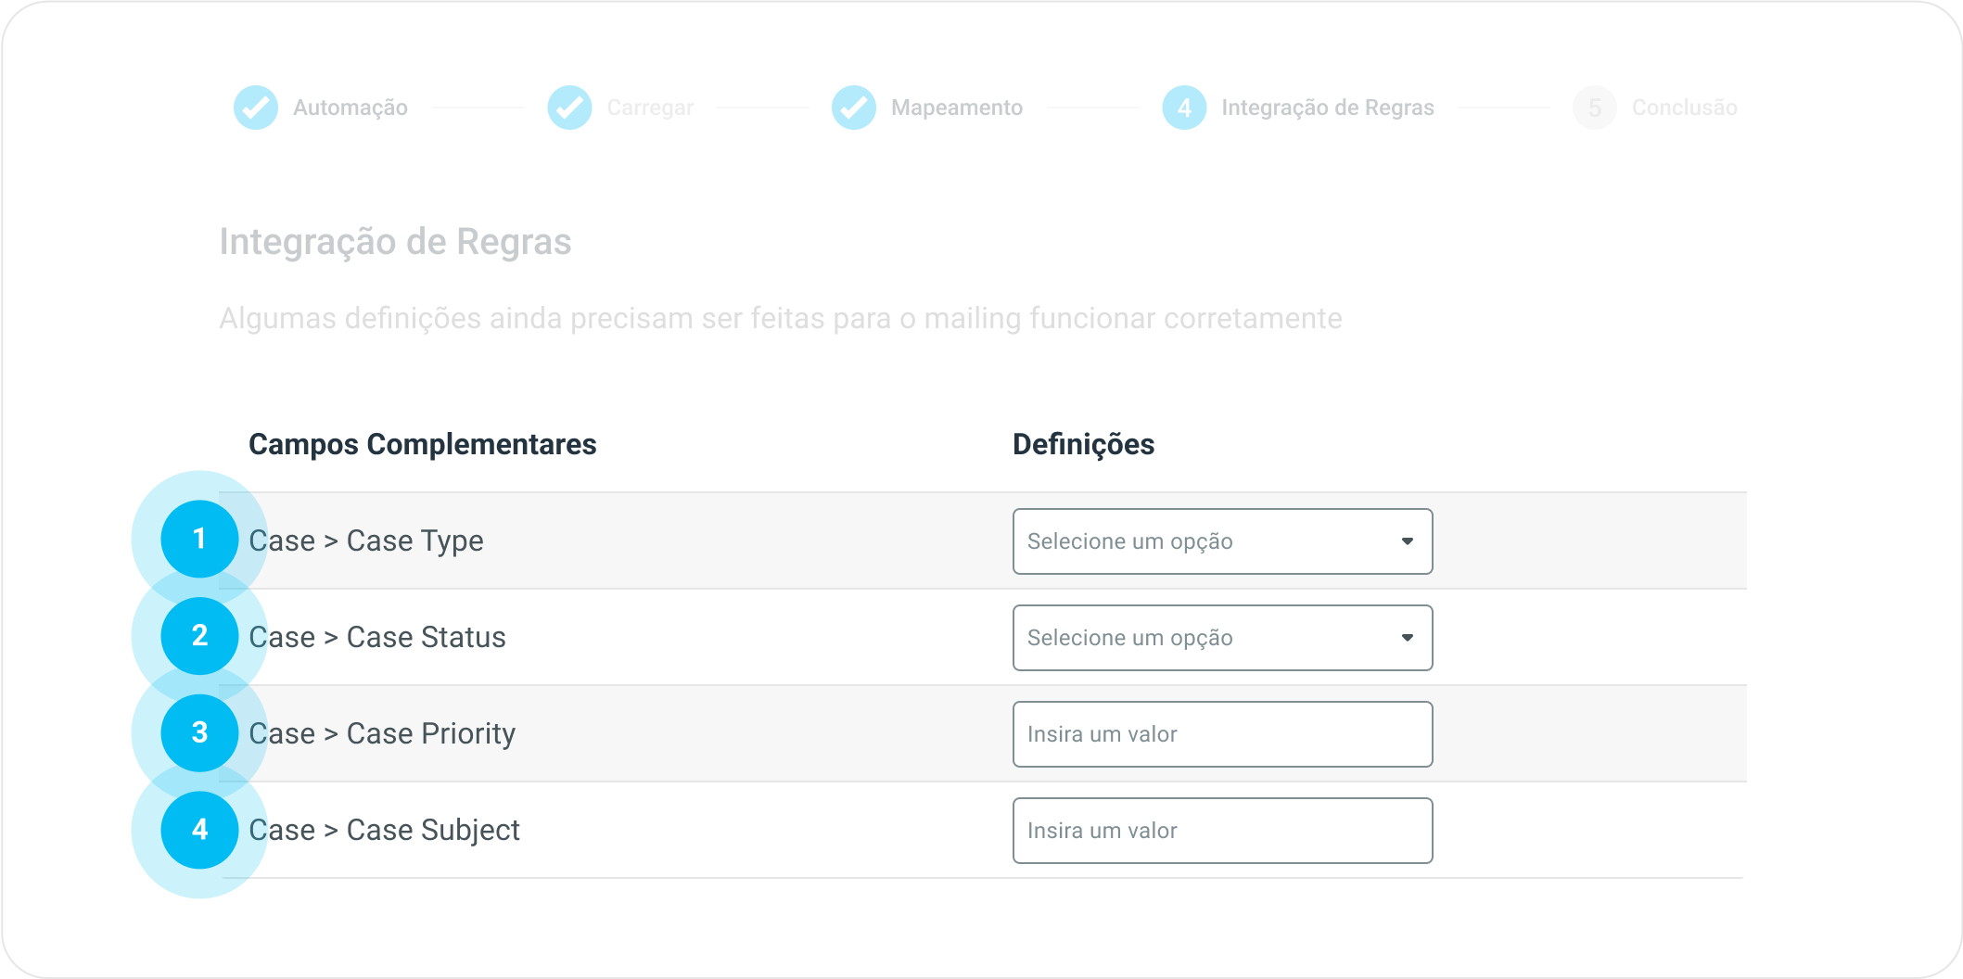The image size is (1963, 979).
Task: Jump to the Conclusão step label
Action: (1684, 108)
